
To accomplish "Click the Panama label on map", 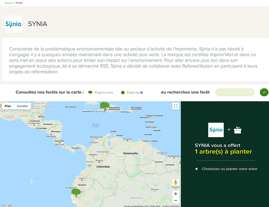I will (x=75, y=148).
